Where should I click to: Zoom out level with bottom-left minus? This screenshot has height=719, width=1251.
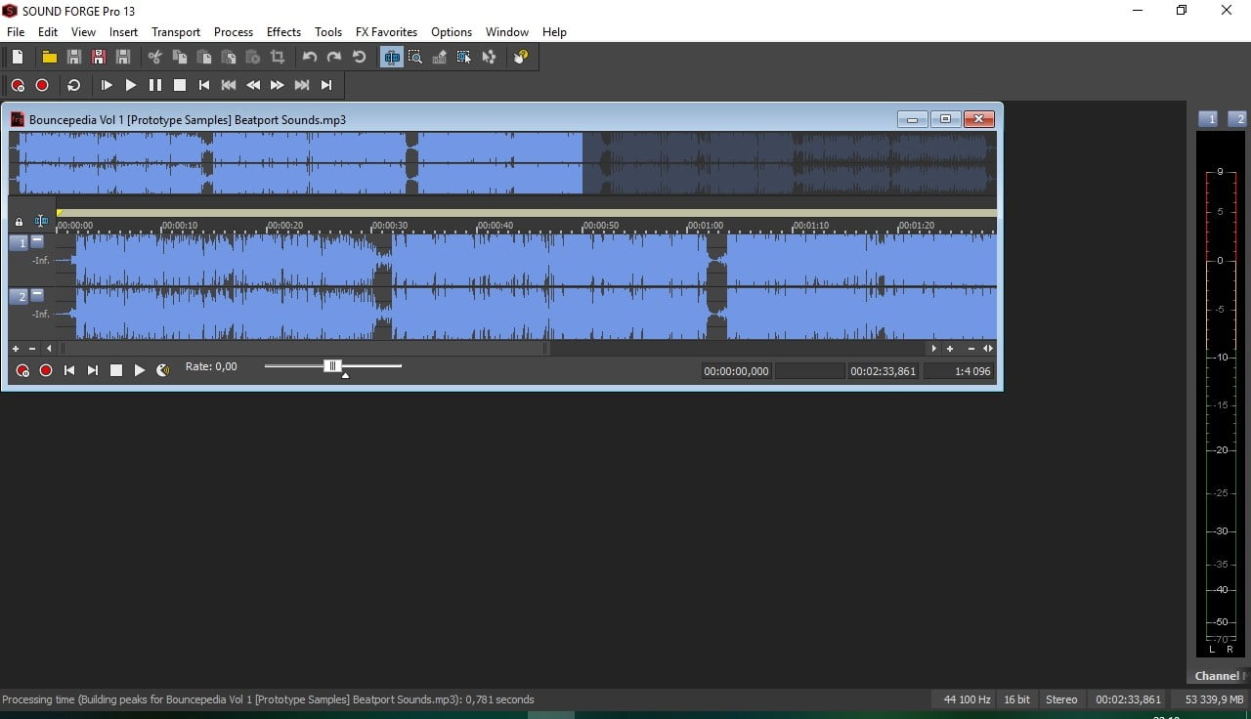point(32,348)
